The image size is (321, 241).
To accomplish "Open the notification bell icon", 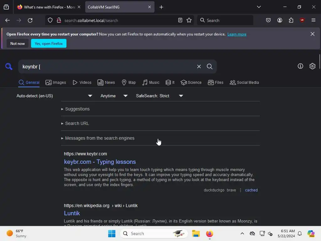I will (x=300, y=233).
